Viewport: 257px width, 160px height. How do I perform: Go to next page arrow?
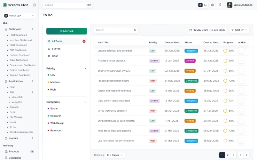click(x=246, y=155)
